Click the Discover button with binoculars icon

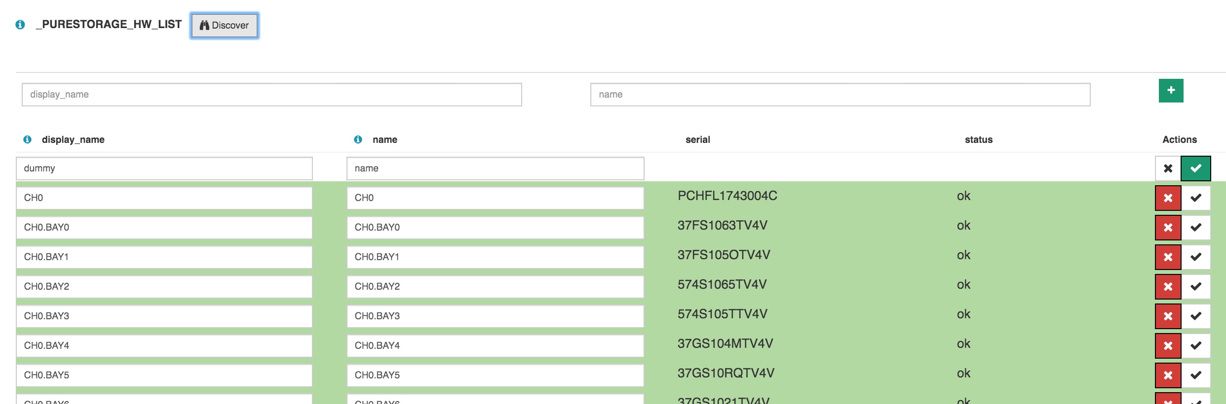[225, 25]
